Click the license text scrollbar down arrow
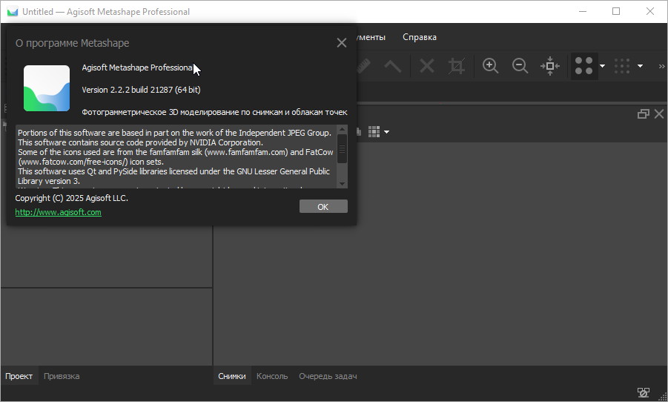Screen dimensions: 668x402 (x=342, y=183)
